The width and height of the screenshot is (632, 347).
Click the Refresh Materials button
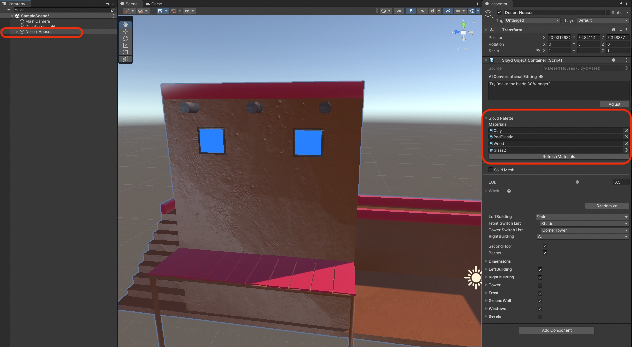click(x=558, y=157)
